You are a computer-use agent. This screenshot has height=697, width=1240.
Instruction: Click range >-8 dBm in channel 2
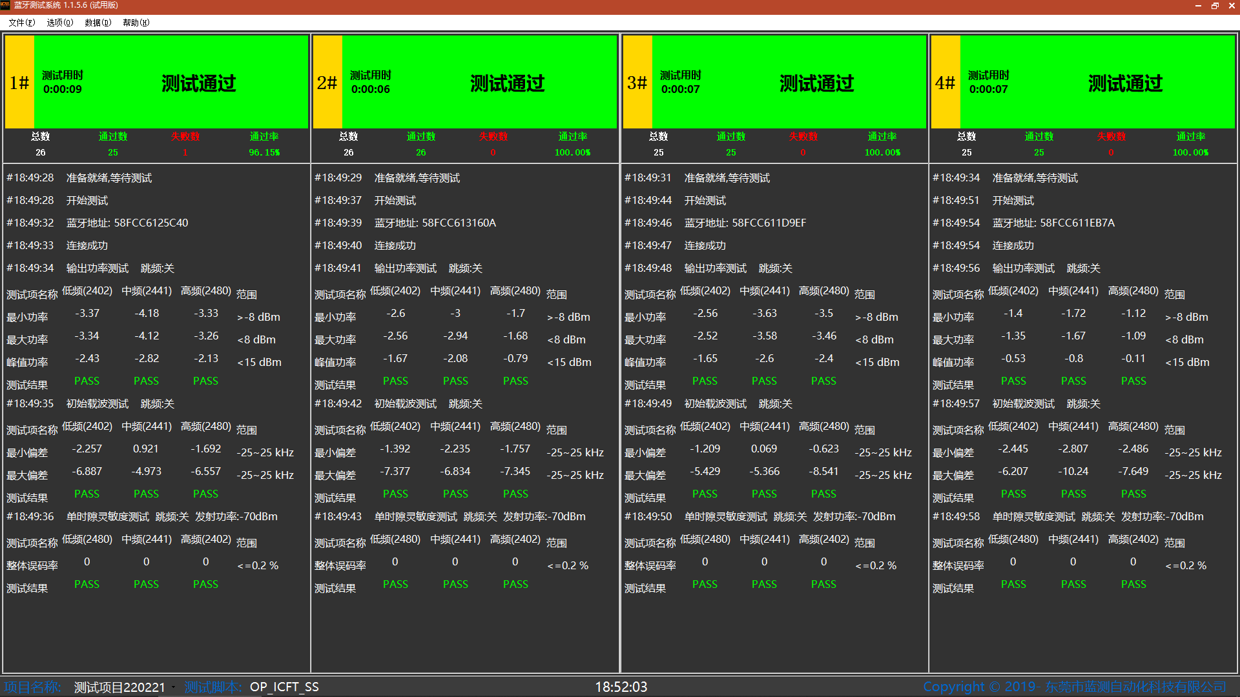(x=569, y=317)
